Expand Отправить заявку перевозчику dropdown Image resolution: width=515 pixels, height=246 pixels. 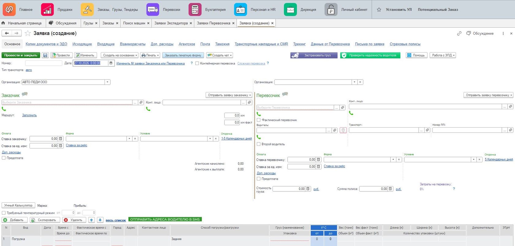click(x=488, y=95)
